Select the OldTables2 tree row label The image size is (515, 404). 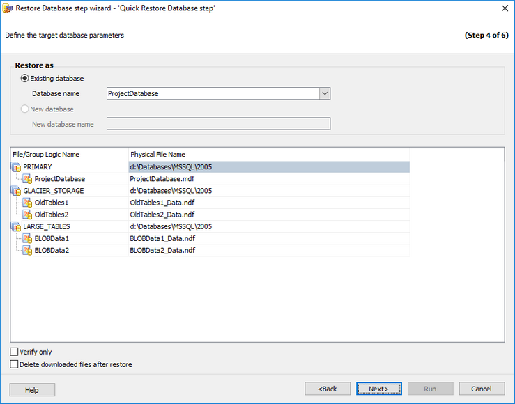pos(52,215)
